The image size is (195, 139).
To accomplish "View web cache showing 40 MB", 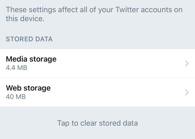I will (x=16, y=97).
